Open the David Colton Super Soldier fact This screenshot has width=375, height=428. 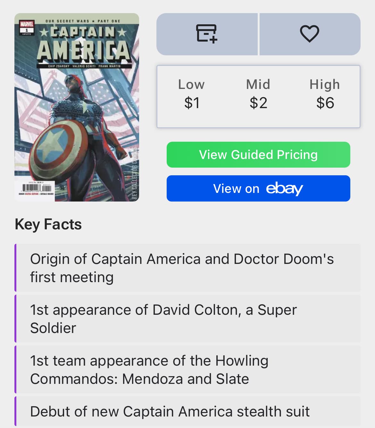click(x=188, y=319)
